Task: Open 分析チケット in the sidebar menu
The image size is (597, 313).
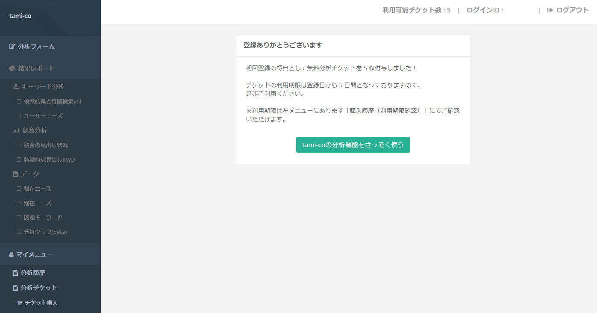Action: pos(39,288)
